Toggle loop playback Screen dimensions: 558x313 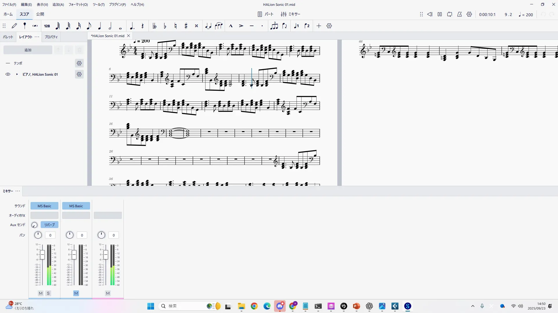(x=450, y=14)
